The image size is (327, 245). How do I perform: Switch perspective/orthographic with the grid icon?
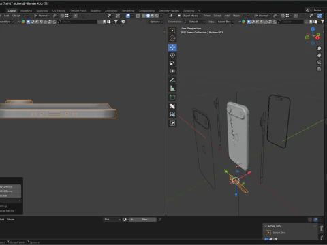click(319, 69)
